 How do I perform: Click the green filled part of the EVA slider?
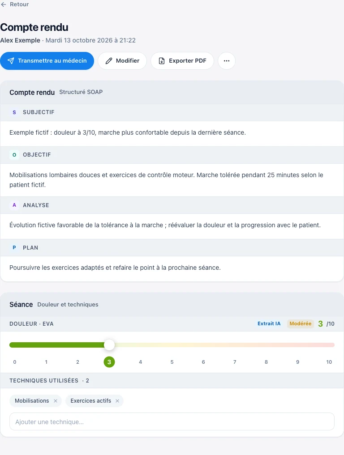57,345
